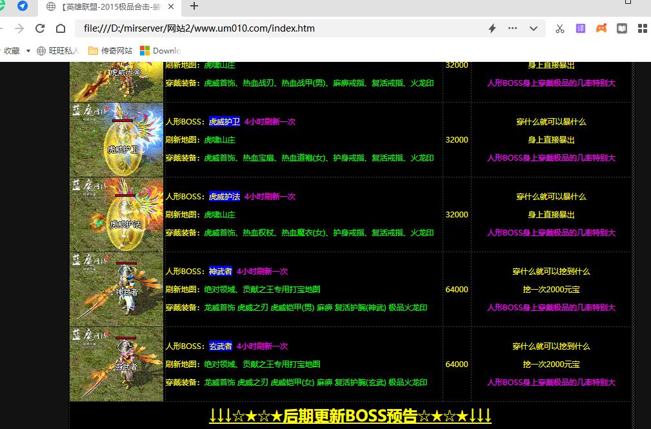Click 刷新地图：虎啸山庄 in the 虎威护卫 row
The width and height of the screenshot is (651, 429).
pyautogui.click(x=200, y=140)
